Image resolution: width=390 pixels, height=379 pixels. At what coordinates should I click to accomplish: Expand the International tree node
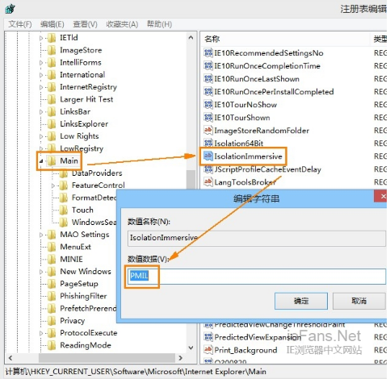click(x=41, y=75)
